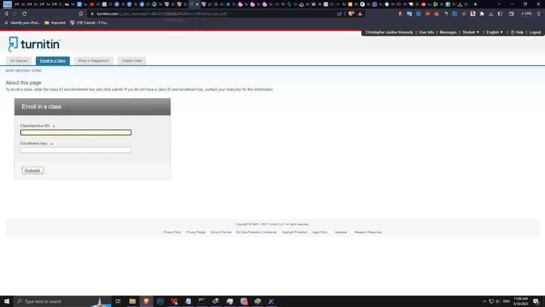Toggle the browser sidebar panel icon

point(500,14)
